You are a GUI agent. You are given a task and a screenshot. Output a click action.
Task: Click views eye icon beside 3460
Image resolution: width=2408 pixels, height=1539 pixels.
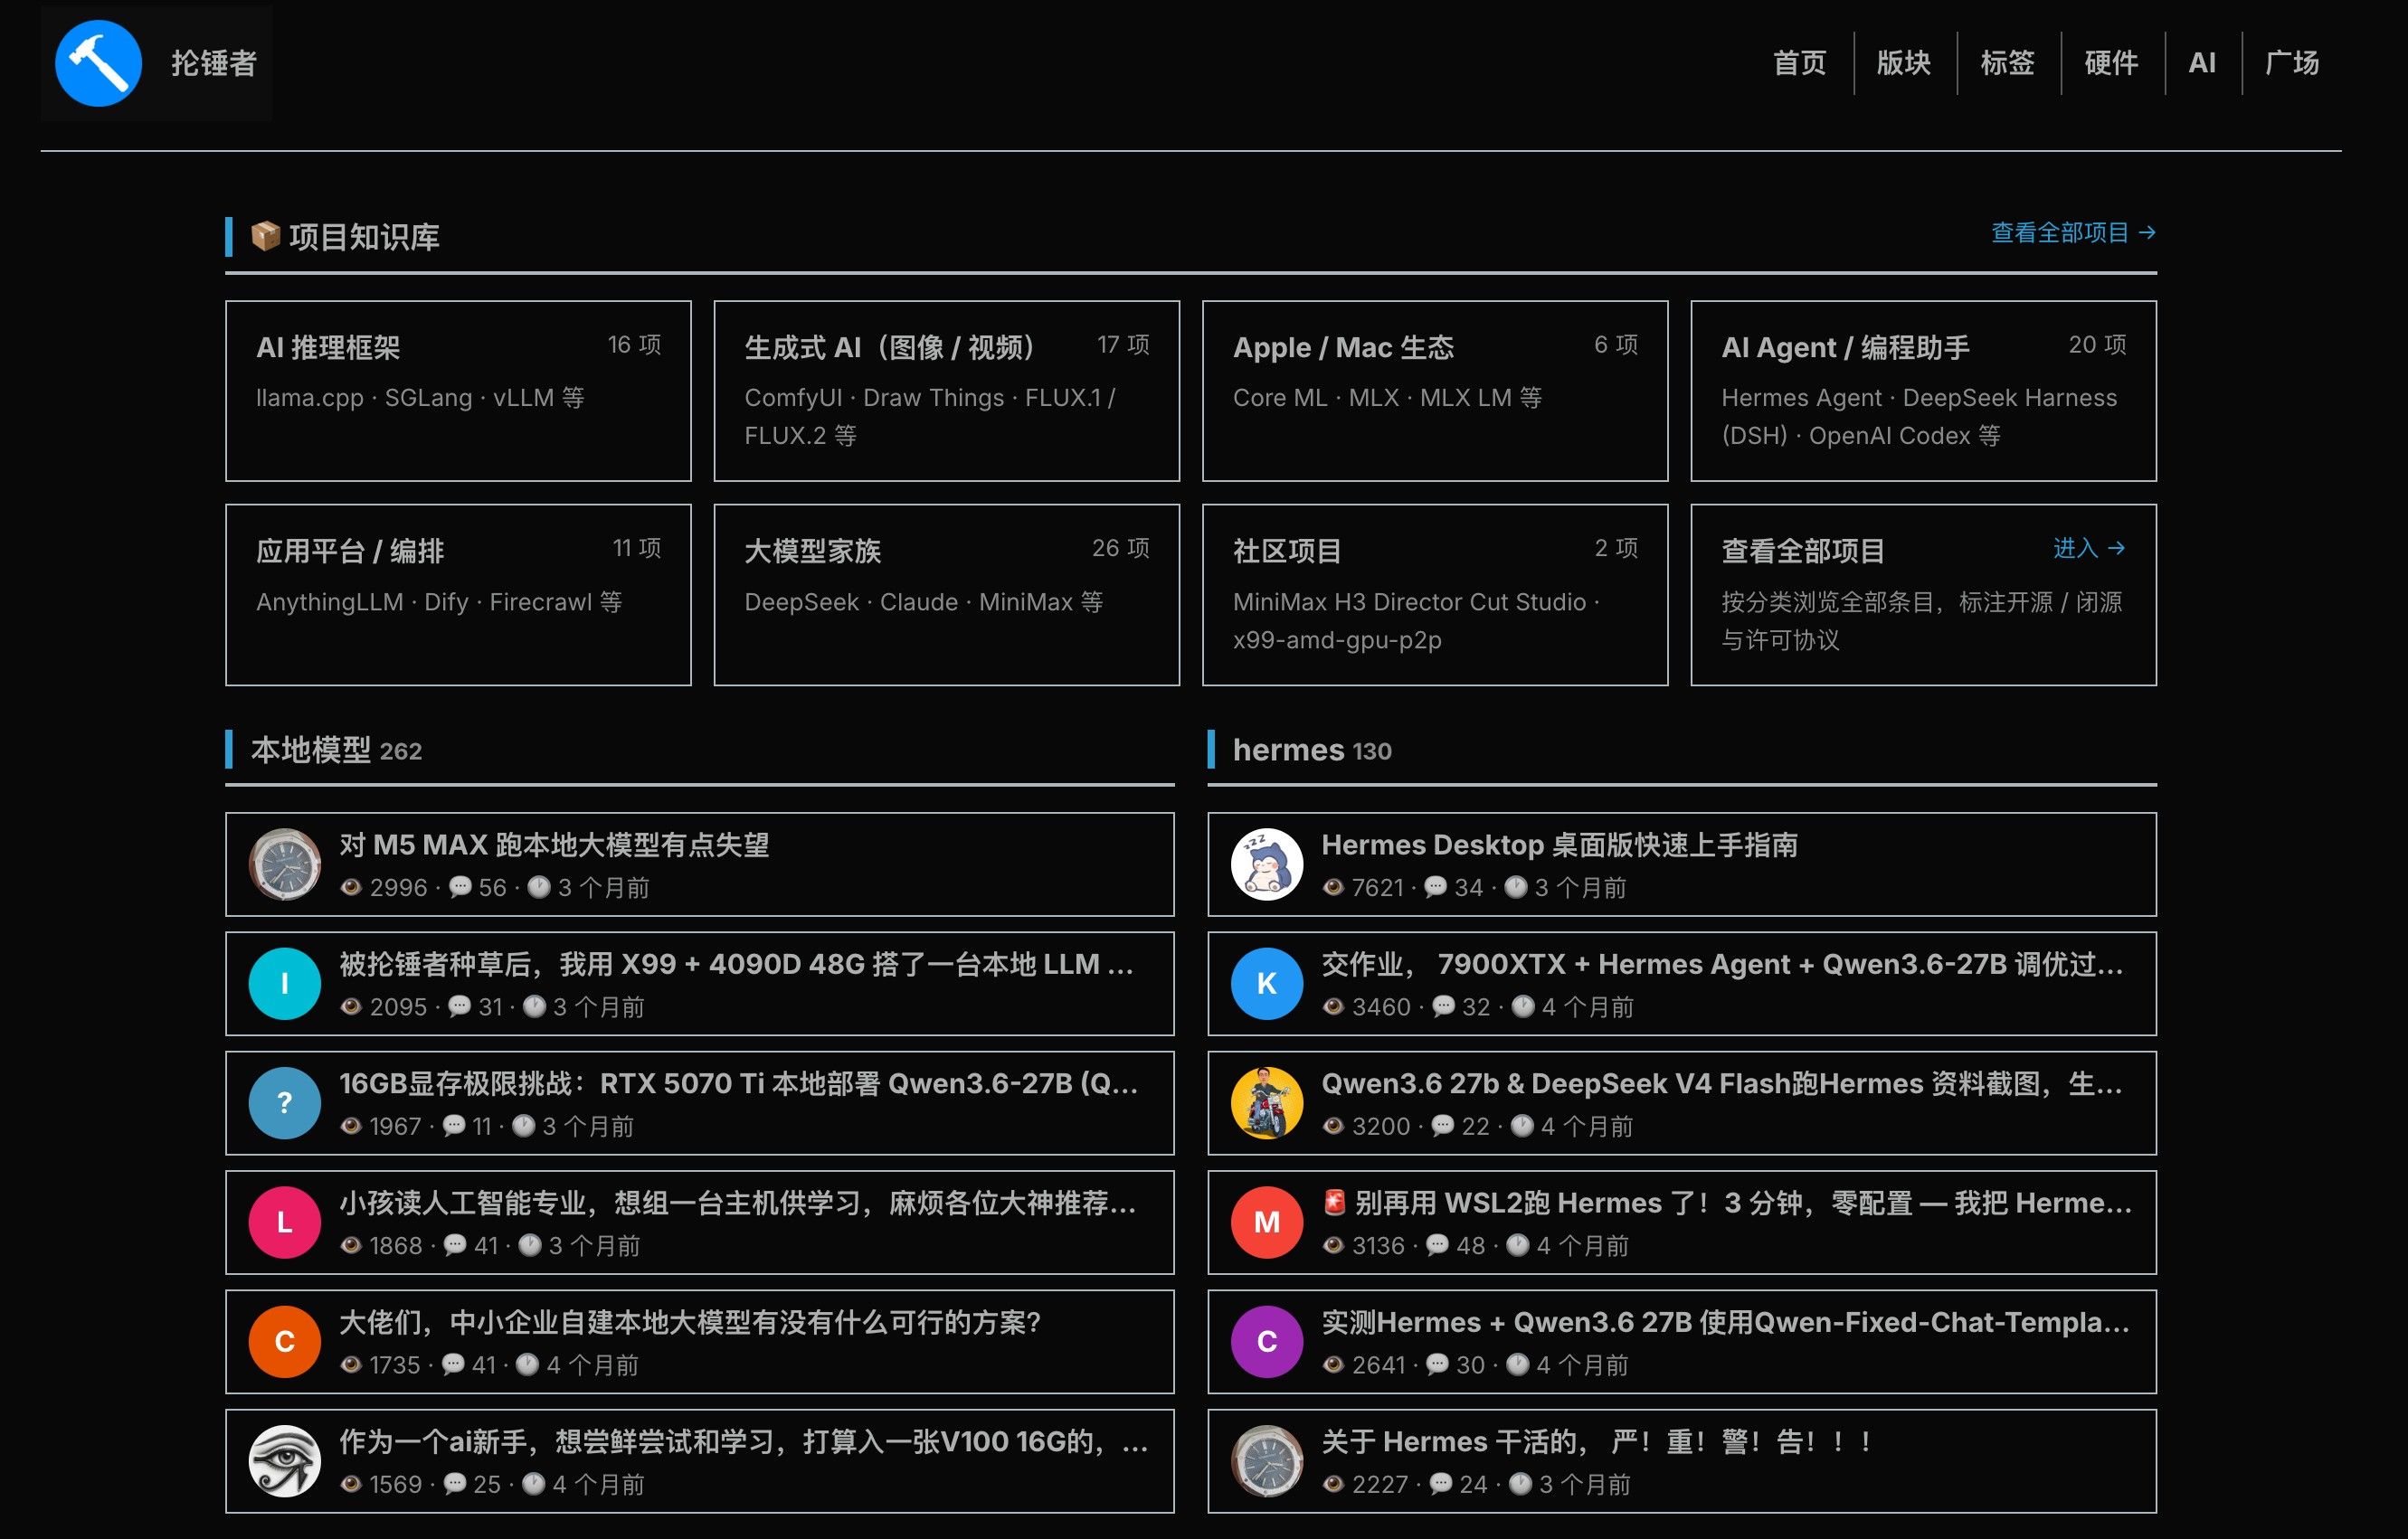point(1332,1006)
